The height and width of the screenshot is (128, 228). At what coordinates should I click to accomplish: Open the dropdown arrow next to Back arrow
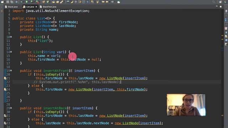click(109, 2)
